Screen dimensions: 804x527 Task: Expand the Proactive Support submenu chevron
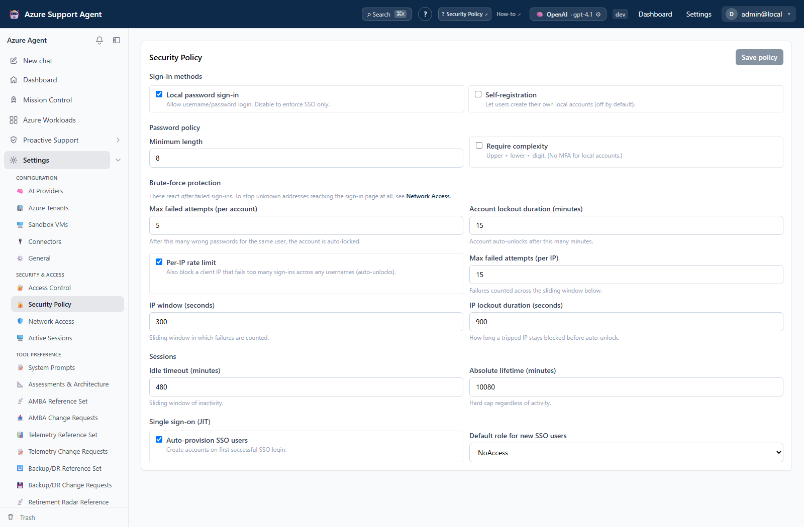tap(118, 140)
